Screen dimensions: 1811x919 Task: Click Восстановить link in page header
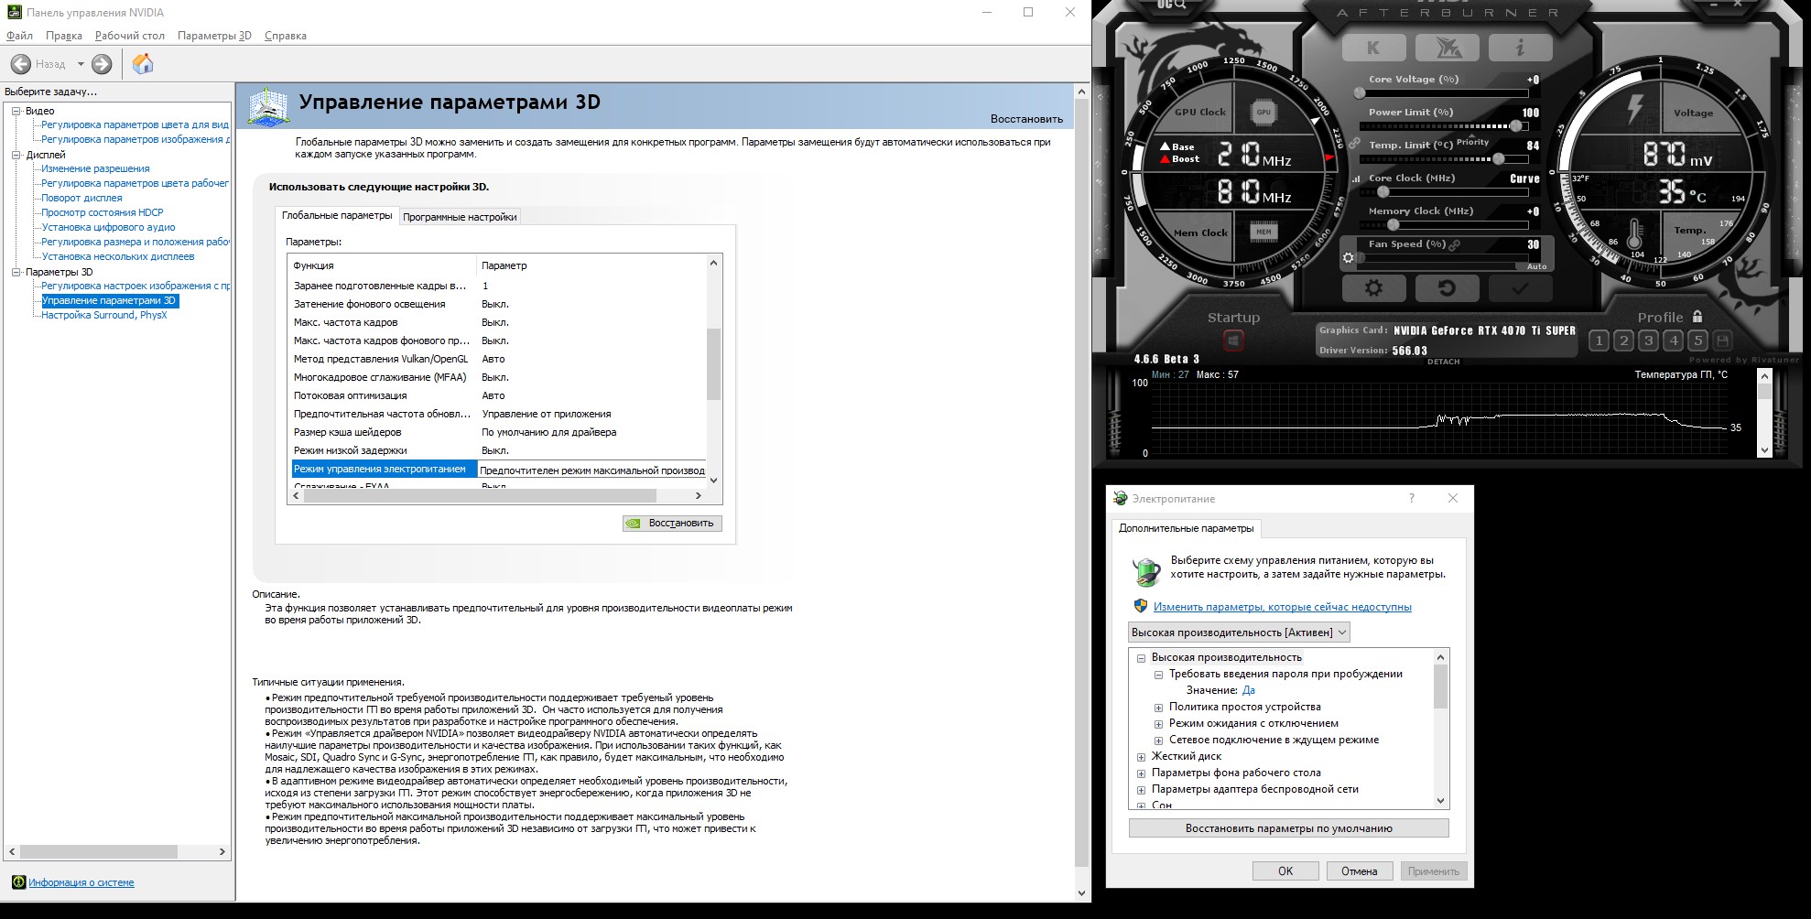(x=1026, y=119)
